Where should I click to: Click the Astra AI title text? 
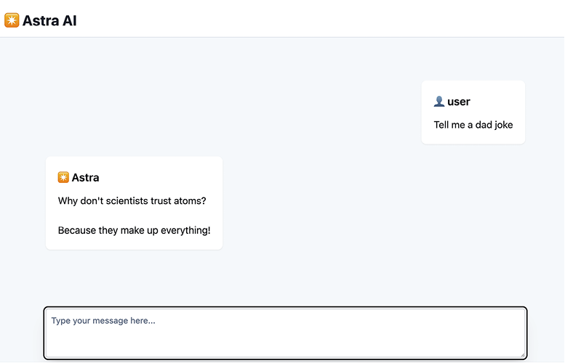[x=49, y=21]
